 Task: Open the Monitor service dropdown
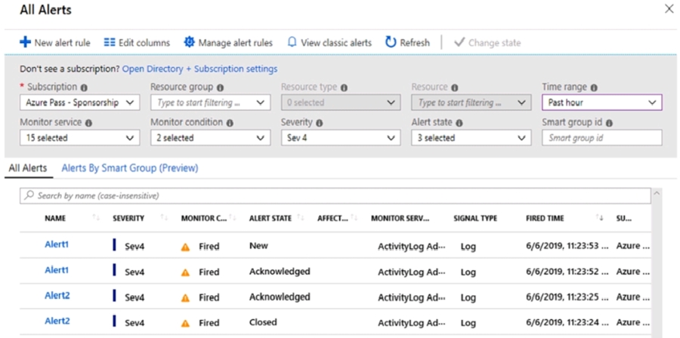click(79, 138)
